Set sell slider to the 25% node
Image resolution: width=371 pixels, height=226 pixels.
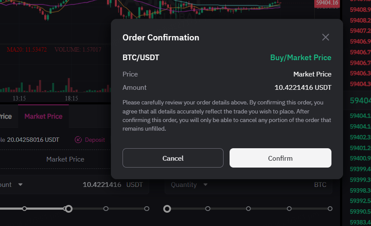(208, 209)
